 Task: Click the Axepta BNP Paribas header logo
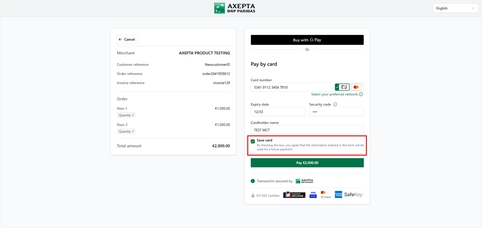pos(235,8)
